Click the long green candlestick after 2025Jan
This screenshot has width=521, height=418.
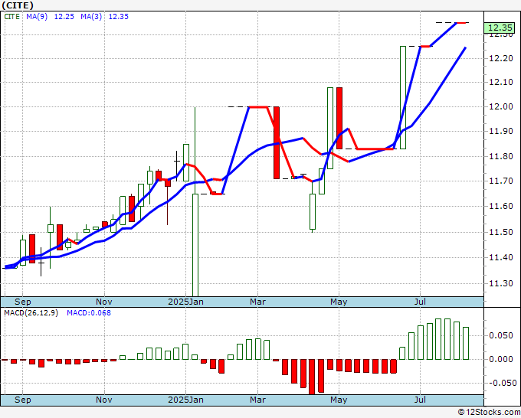[195, 201]
